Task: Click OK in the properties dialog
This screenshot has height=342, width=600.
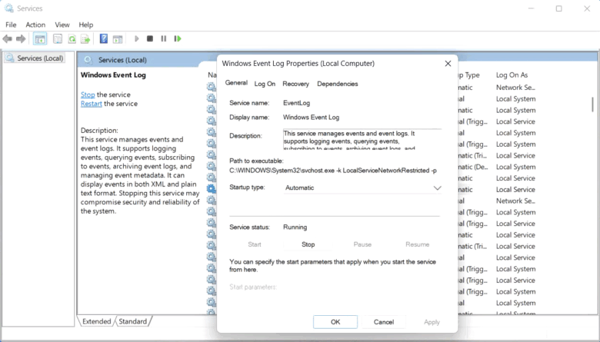Action: pos(335,322)
